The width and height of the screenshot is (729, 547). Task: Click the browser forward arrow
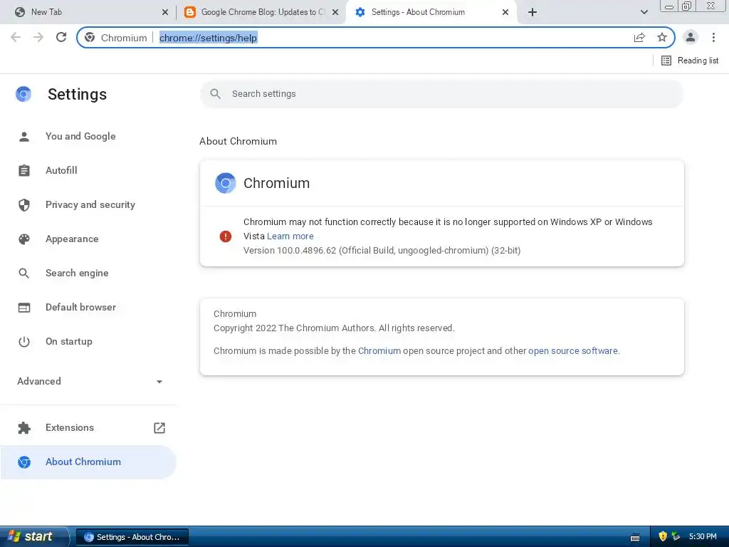[38, 37]
